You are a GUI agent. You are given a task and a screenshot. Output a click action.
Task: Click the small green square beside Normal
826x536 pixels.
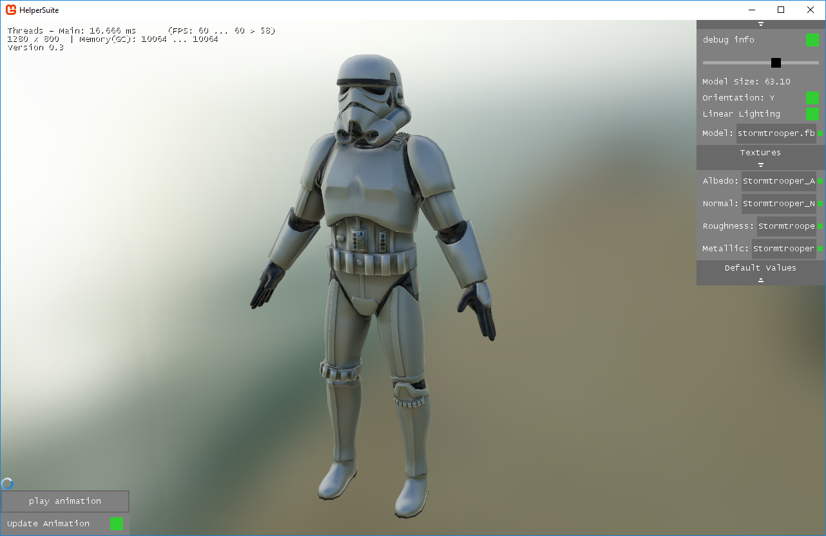[x=821, y=204]
